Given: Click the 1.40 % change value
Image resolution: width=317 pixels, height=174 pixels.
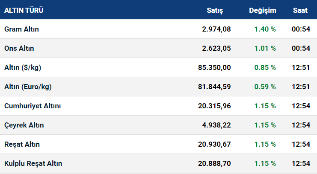Looking at the screenshot, I should pos(265,29).
